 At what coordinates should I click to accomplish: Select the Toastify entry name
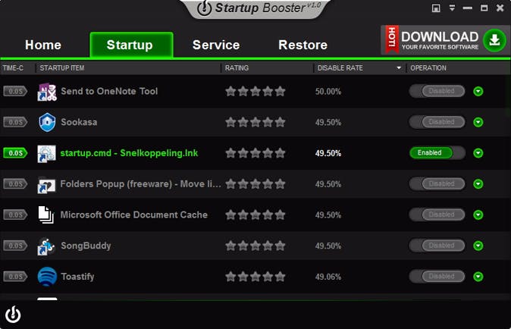click(x=77, y=277)
